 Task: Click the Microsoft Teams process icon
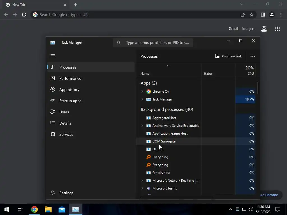click(149, 188)
